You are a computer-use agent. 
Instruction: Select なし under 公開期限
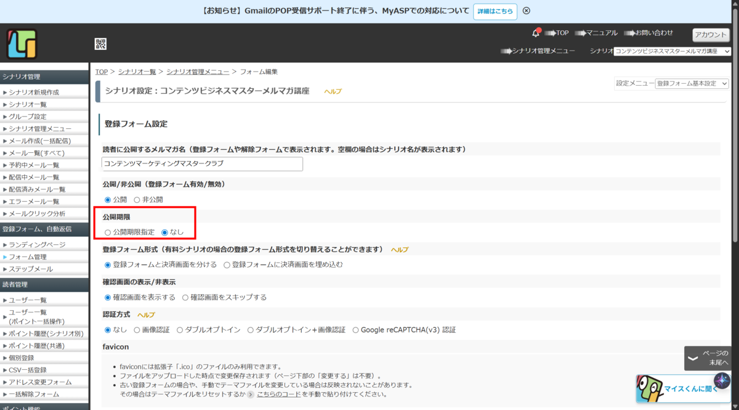coord(164,232)
